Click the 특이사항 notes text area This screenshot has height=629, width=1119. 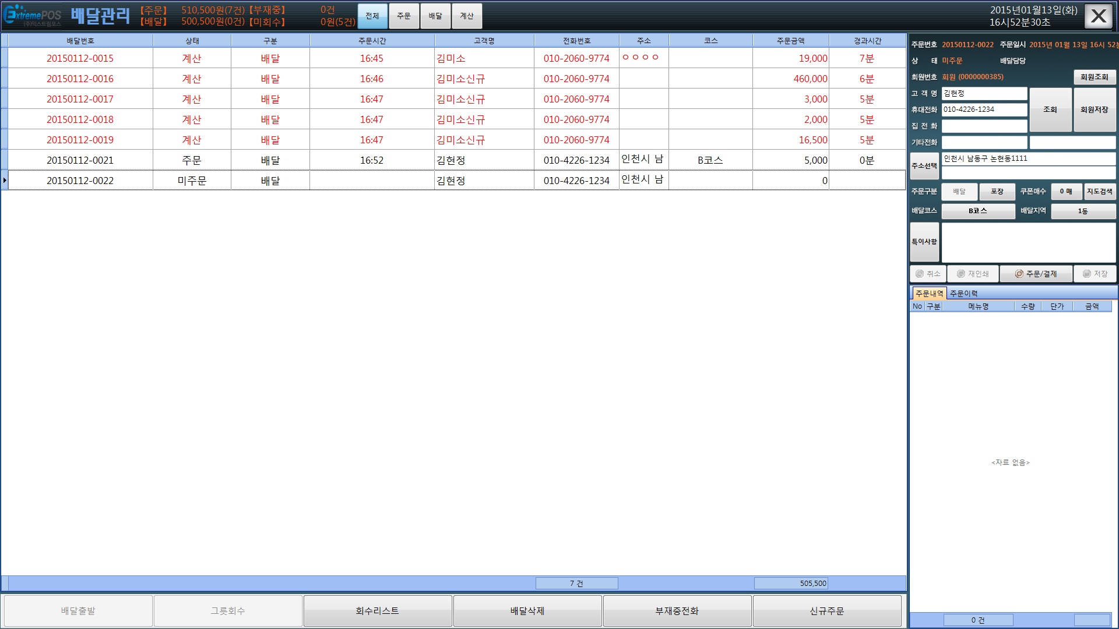(x=1028, y=242)
